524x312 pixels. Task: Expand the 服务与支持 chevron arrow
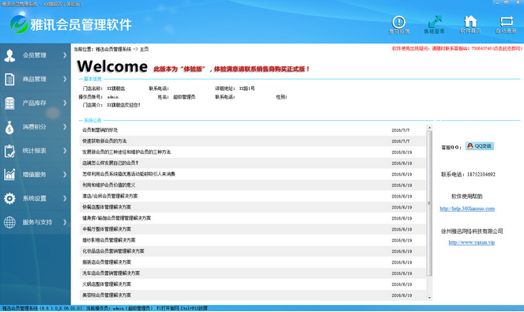(x=65, y=222)
